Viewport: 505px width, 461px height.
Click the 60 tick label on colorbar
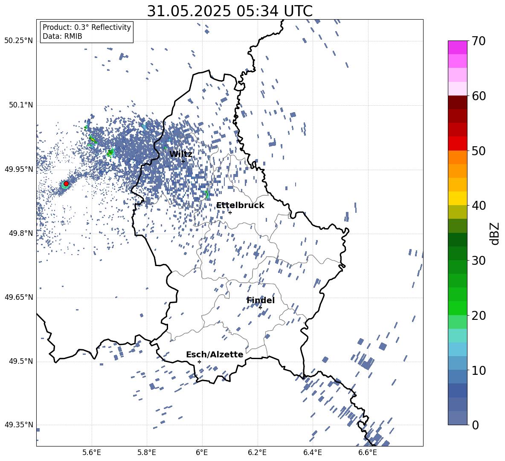point(479,96)
